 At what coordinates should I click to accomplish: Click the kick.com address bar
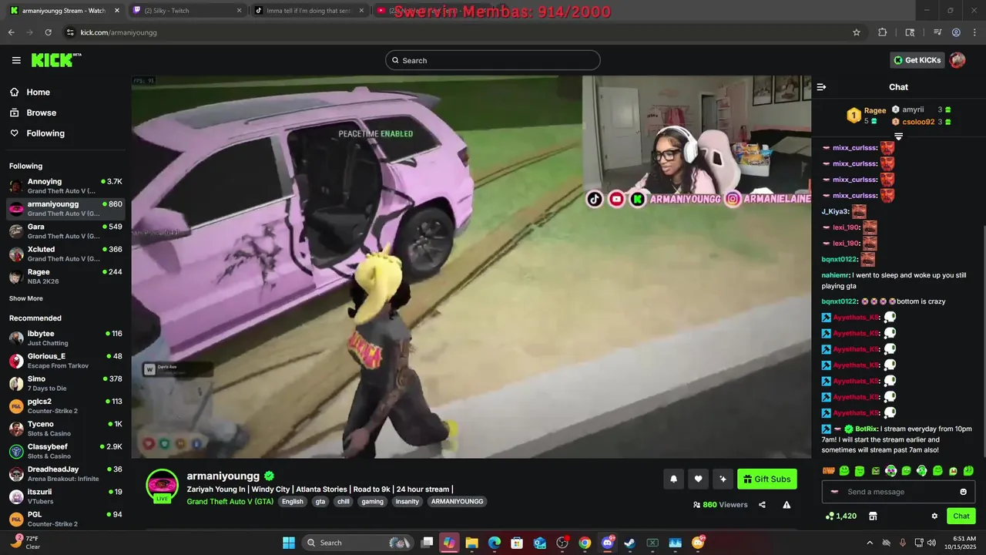pos(454,32)
